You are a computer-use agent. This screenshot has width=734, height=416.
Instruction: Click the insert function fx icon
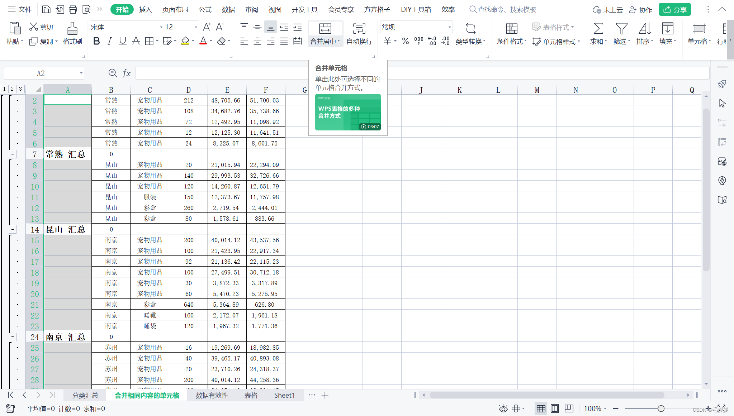[x=126, y=73]
